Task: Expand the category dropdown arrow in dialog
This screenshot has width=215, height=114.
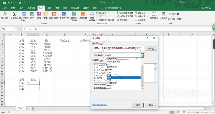Action: (x=142, y=55)
